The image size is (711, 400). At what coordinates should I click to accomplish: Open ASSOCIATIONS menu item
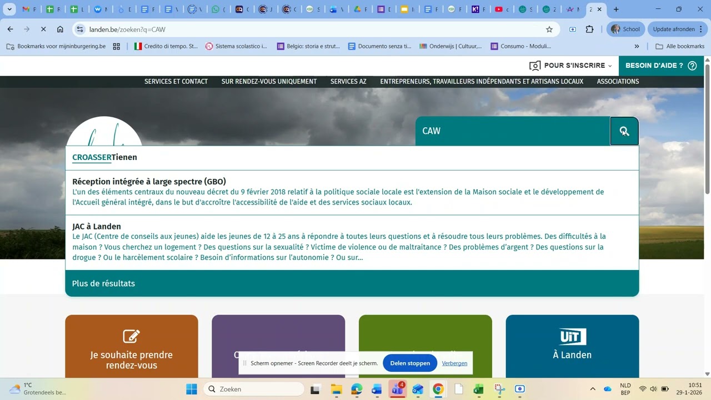coord(618,82)
